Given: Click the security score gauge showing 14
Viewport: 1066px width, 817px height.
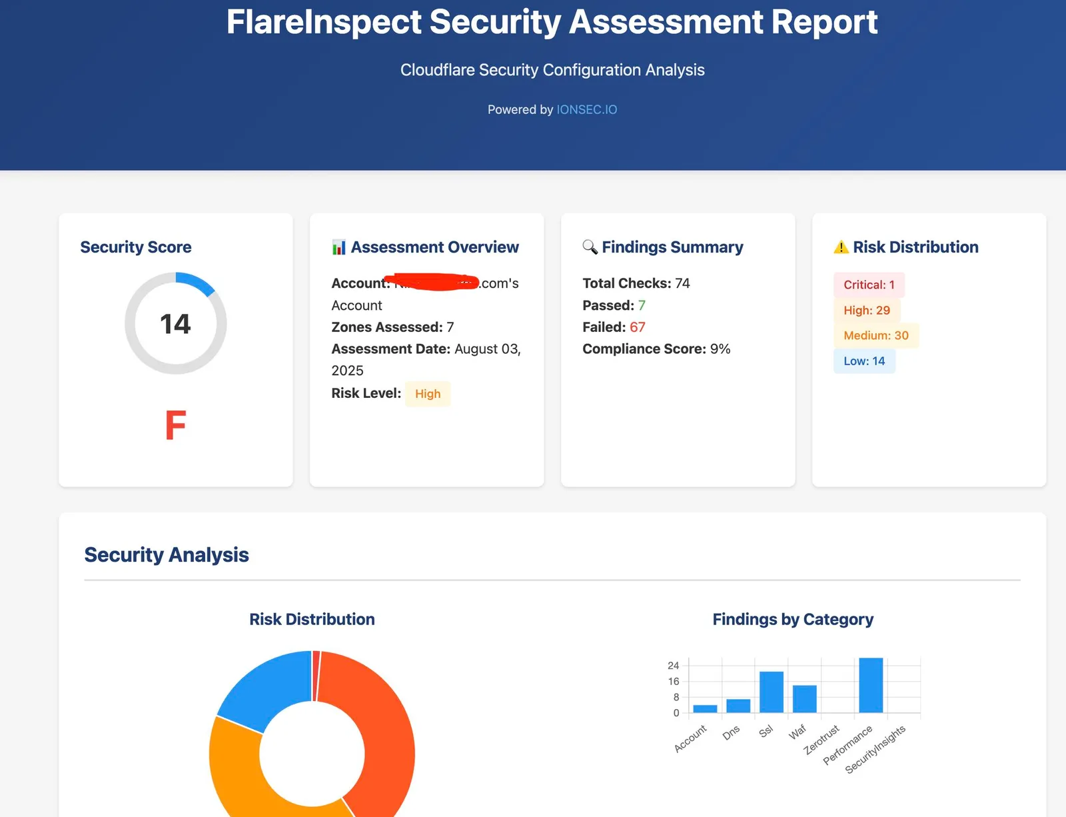Looking at the screenshot, I should (x=176, y=323).
